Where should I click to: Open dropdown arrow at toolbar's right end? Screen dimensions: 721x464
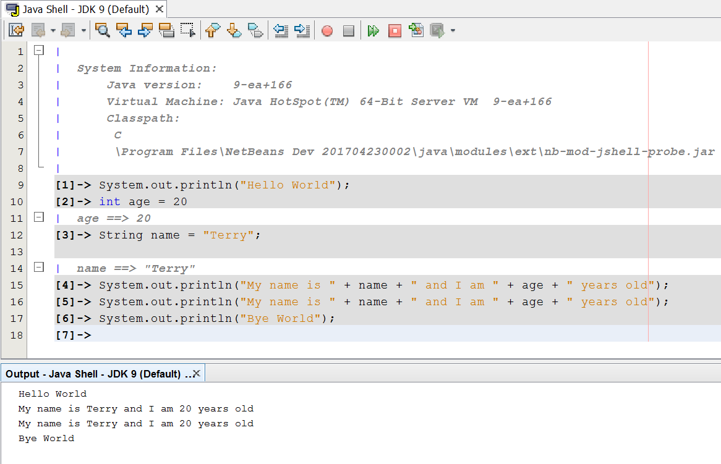[x=453, y=31]
